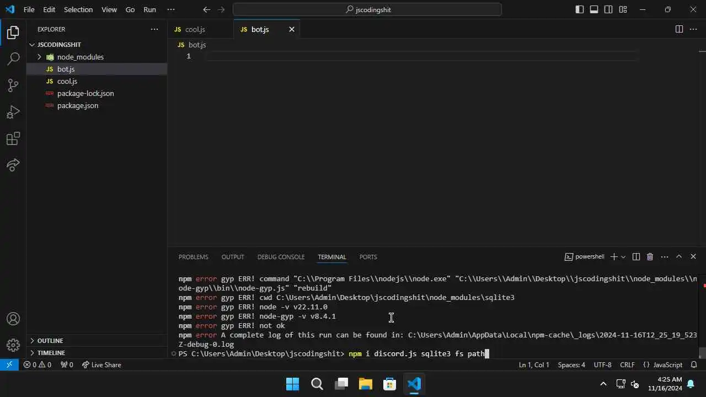Open the Source Control view
Image resolution: width=706 pixels, height=397 pixels.
(x=13, y=85)
